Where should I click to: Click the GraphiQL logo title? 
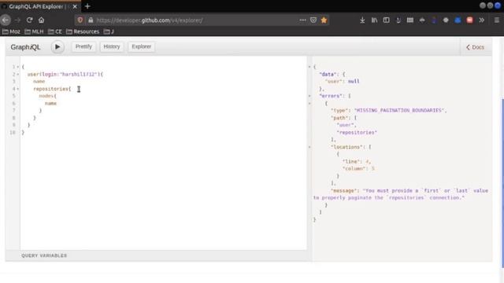pyautogui.click(x=25, y=47)
